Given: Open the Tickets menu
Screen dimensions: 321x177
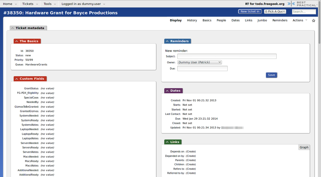Looking at the screenshot, I should pyautogui.click(x=29, y=4).
